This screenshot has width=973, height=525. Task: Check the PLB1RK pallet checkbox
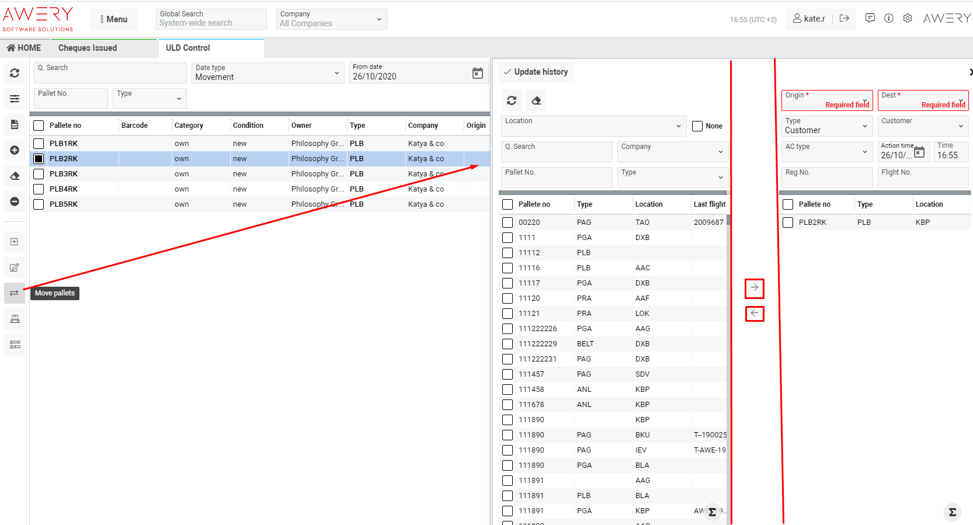pos(39,144)
